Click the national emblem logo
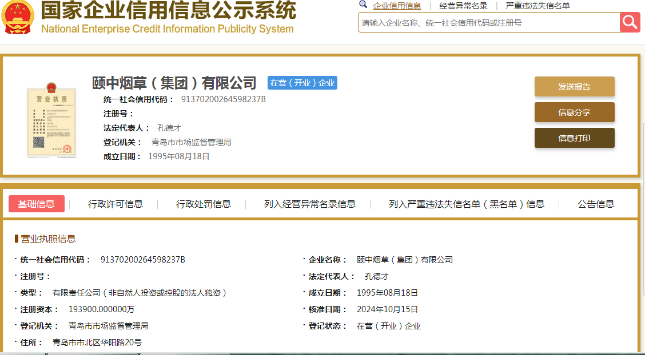 click(x=18, y=17)
